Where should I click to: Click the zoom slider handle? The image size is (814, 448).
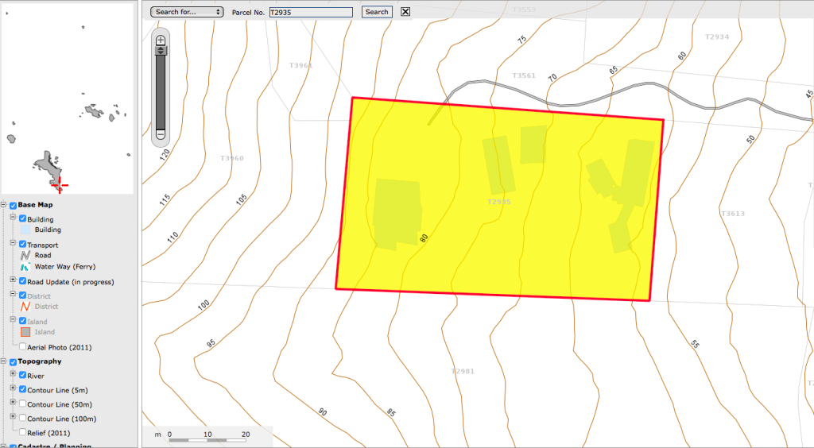point(161,50)
